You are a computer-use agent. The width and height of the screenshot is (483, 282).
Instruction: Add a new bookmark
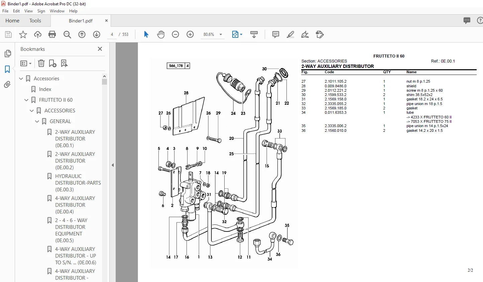[x=53, y=63]
